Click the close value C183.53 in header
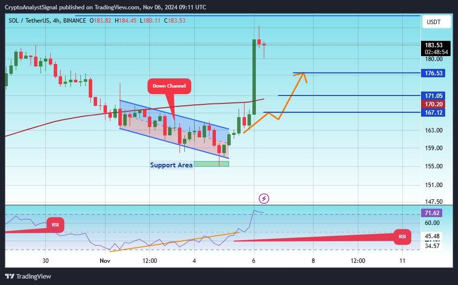Image resolution: width=458 pixels, height=285 pixels. point(175,21)
